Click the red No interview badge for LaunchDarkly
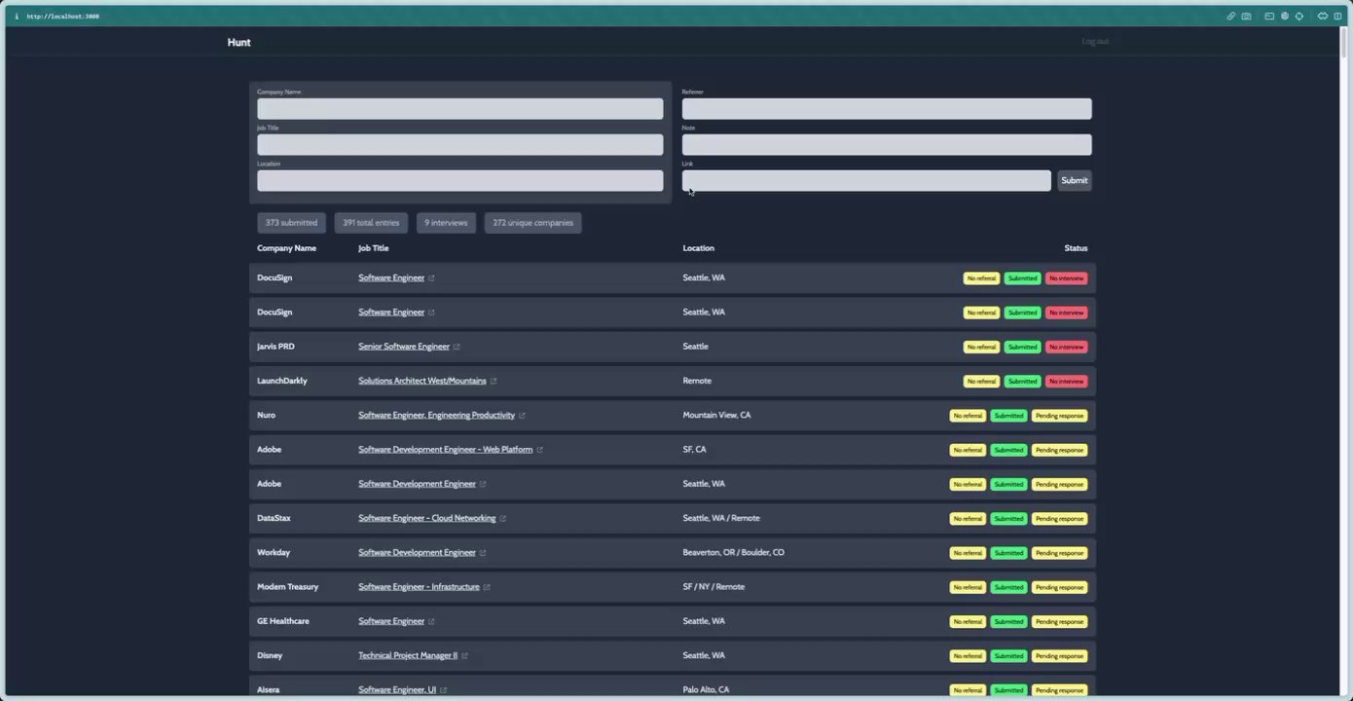This screenshot has height=701, width=1353. (1066, 382)
